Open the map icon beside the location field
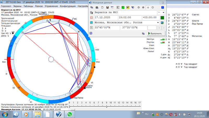This screenshot has height=118, width=209. [162, 23]
